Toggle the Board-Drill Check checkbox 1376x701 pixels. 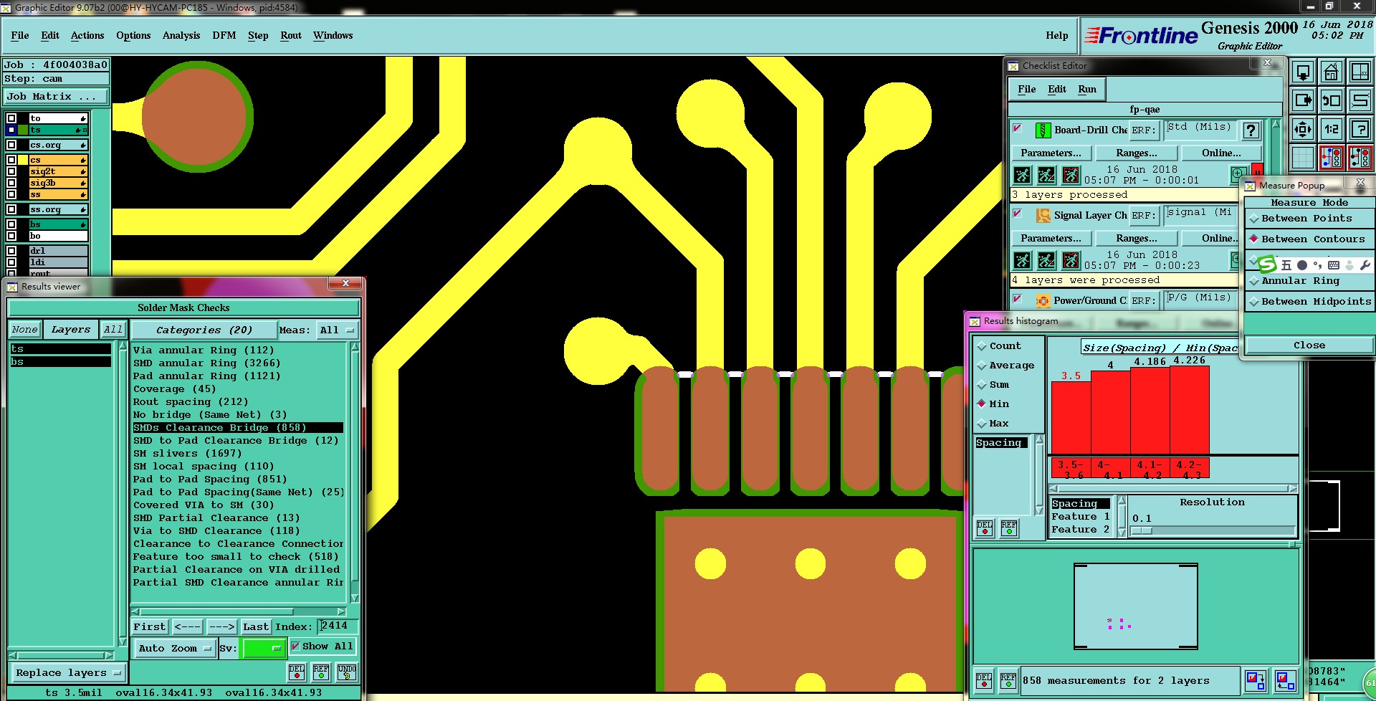click(1018, 128)
